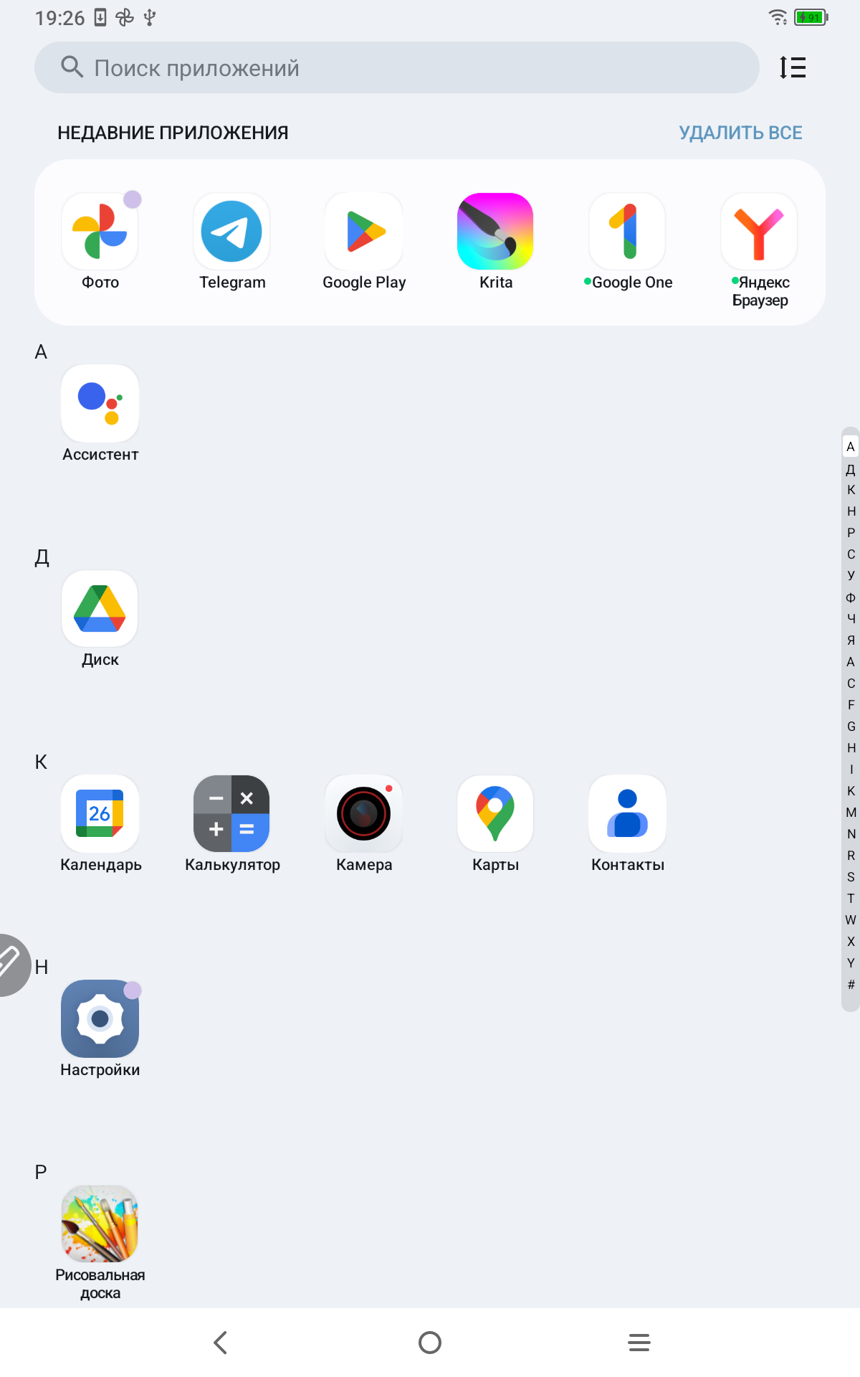
Task: Tap the НЕДАВНИЕ ПРИЛОЖЕНИЯ header text
Action: 173,133
